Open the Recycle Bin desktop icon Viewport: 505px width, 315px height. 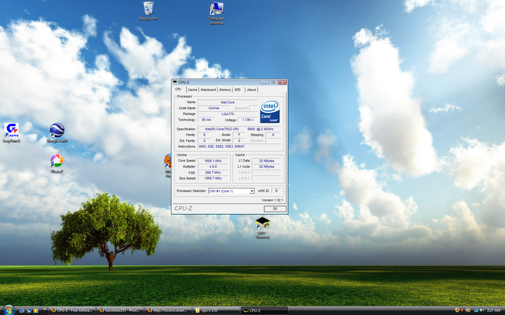point(148,9)
